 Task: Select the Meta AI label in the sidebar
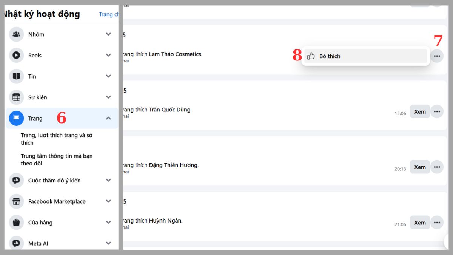tap(38, 243)
